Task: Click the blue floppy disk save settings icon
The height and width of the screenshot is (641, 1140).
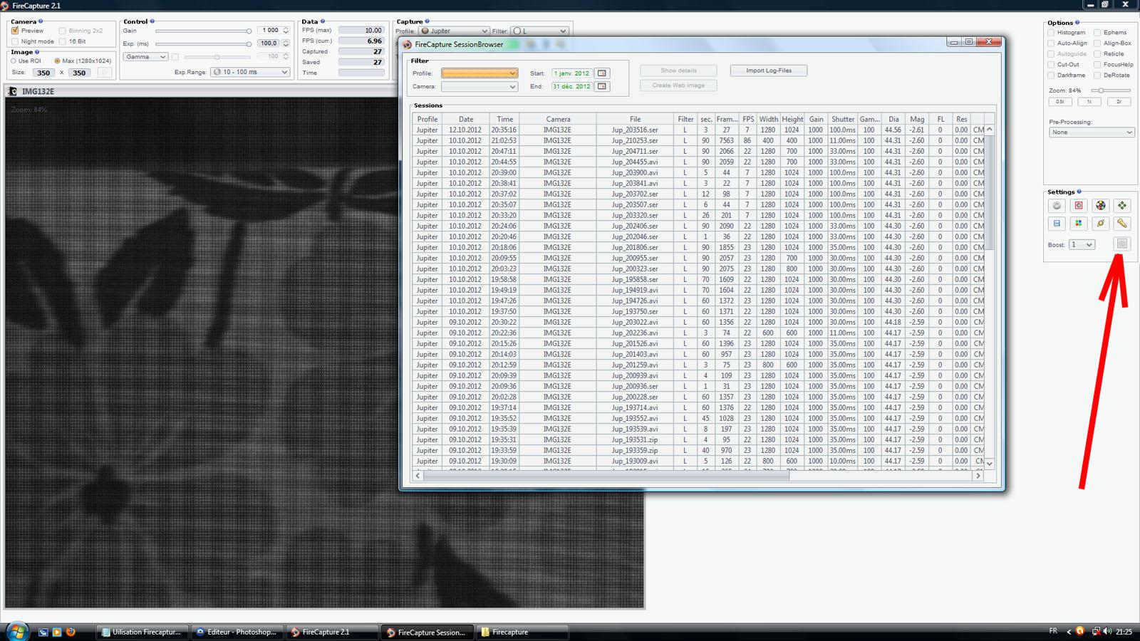Action: click(x=1057, y=224)
